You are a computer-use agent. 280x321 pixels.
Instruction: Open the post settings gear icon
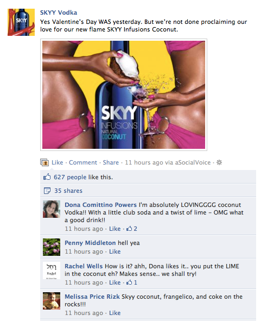click(x=219, y=162)
